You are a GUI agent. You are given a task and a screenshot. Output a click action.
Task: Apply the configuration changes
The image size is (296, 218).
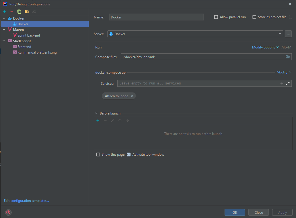282,212
